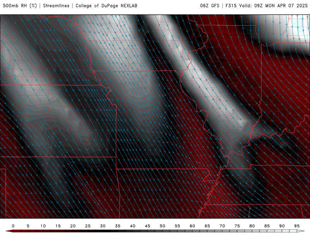Click the 35 label on the color scale

pos(118,226)
